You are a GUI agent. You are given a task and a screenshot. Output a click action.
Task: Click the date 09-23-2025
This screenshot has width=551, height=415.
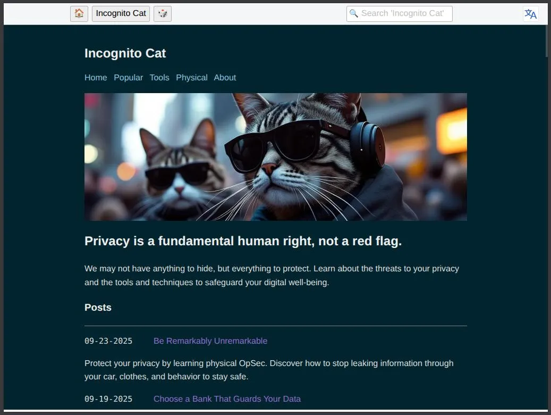(x=108, y=341)
